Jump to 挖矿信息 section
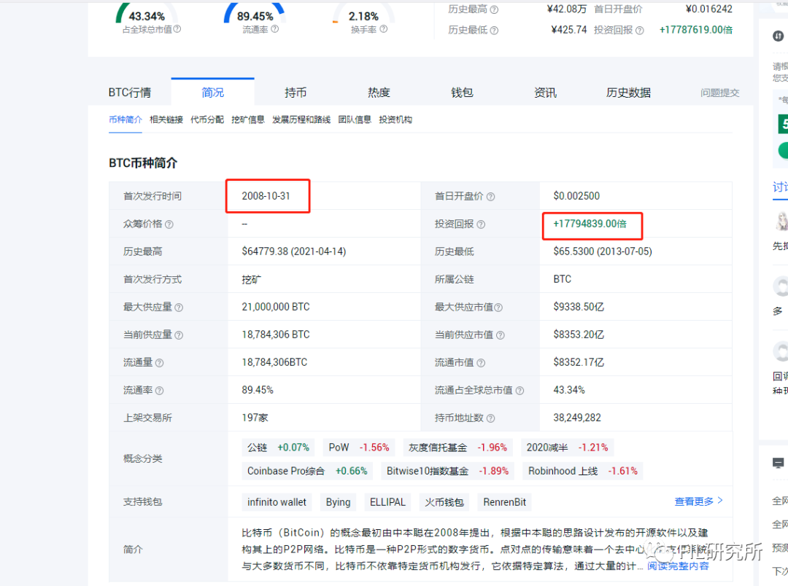 (248, 120)
